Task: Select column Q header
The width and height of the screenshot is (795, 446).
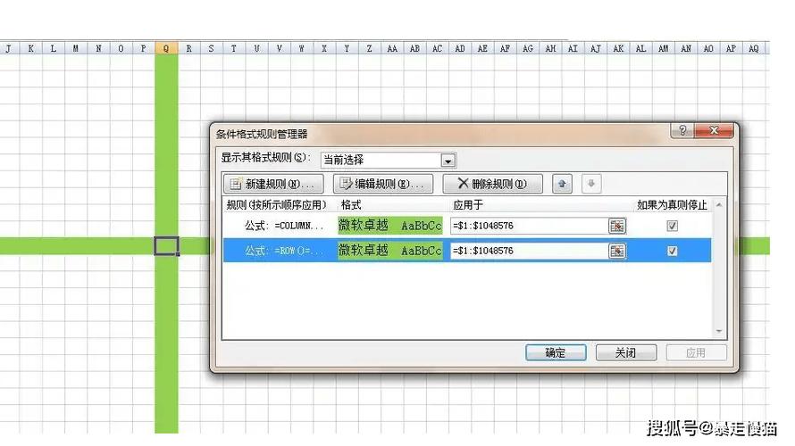Action: point(166,48)
